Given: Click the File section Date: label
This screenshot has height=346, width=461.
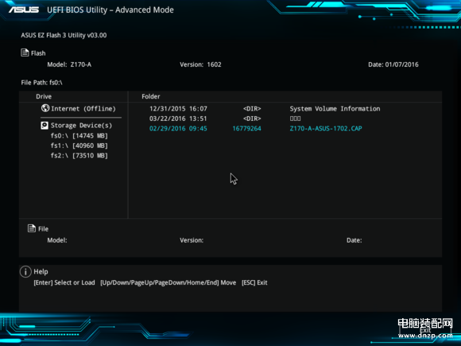Looking at the screenshot, I should click(x=354, y=240).
